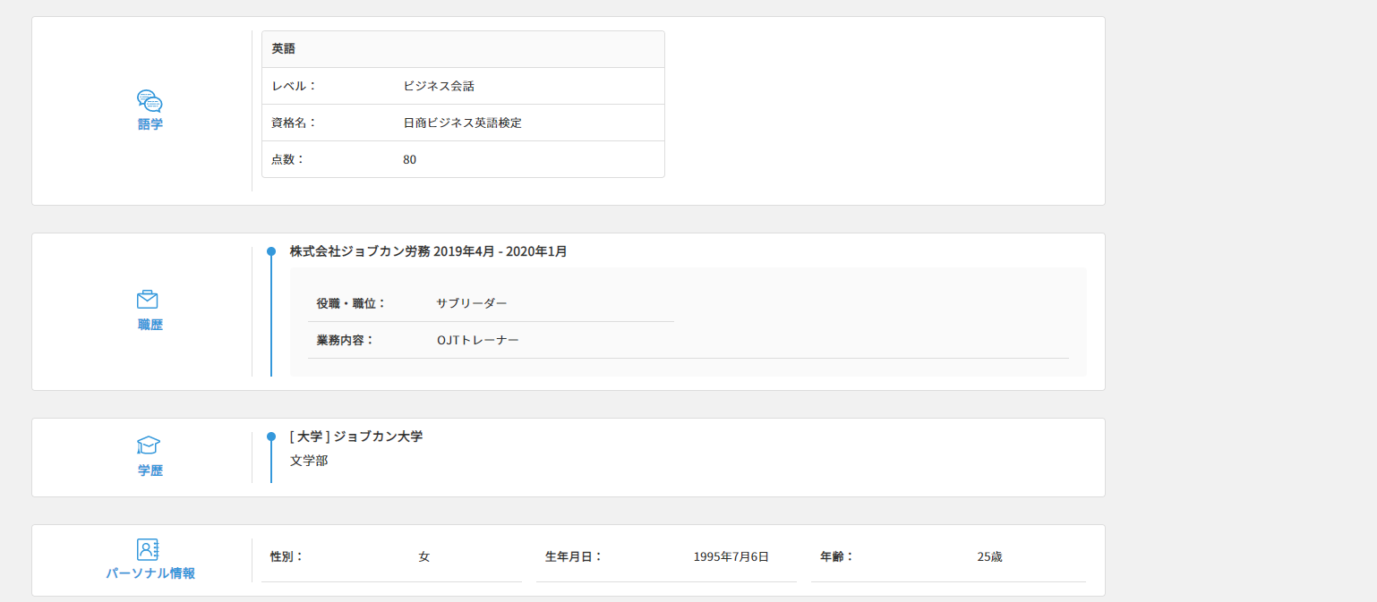Screen dimensions: 1377x602
Task: Click the OJTトレーナー job description value
Action: [477, 340]
